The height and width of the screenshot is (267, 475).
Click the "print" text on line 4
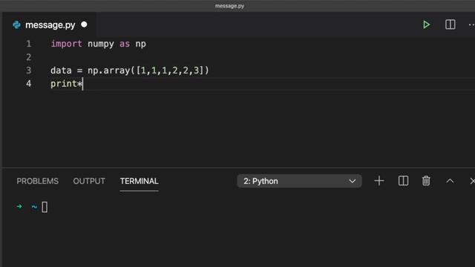(64, 84)
